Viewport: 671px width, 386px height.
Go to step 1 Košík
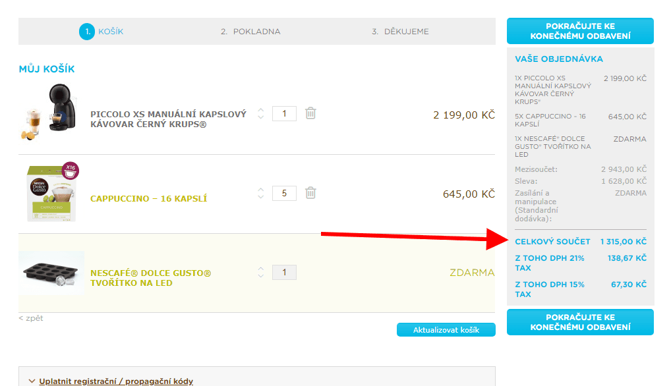102,32
